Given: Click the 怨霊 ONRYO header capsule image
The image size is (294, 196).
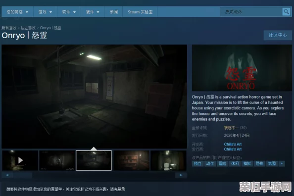Looking at the screenshot, I should (x=242, y=68).
